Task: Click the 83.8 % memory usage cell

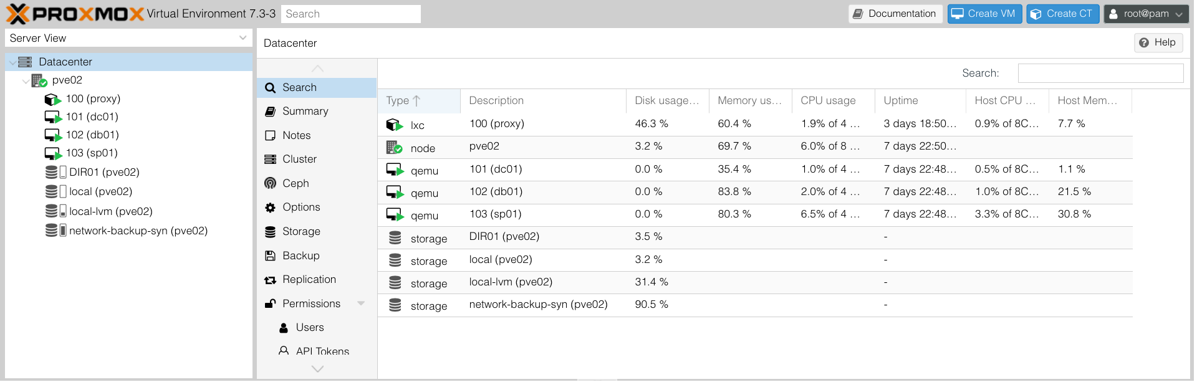Action: coord(734,192)
